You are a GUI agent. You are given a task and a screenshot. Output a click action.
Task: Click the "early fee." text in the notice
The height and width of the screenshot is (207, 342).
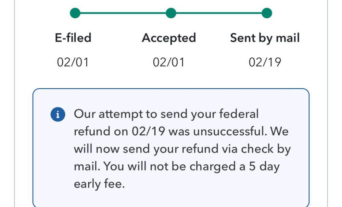pos(99,184)
